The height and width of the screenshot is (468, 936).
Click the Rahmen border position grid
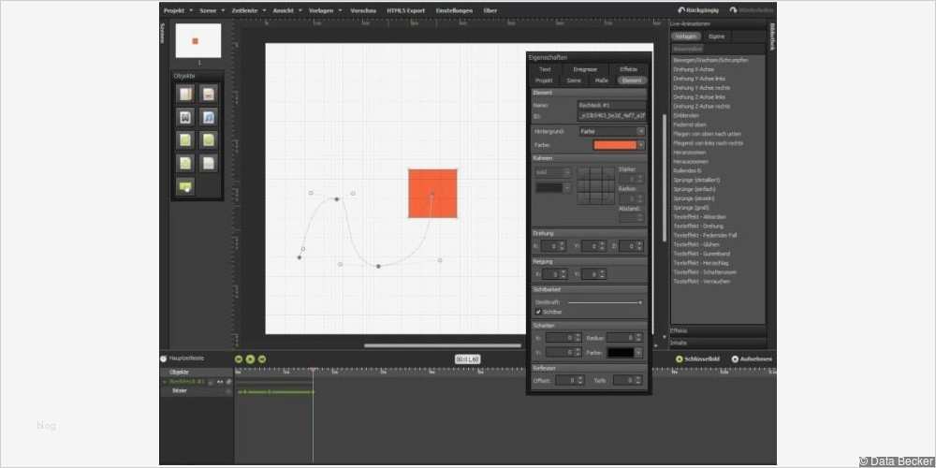coord(595,185)
